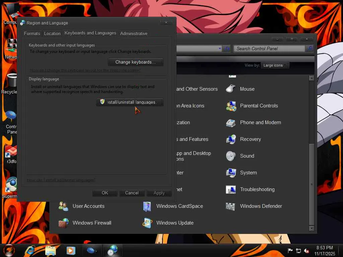Open the Windows Firewall icon
The height and width of the screenshot is (257, 343).
coord(63,223)
